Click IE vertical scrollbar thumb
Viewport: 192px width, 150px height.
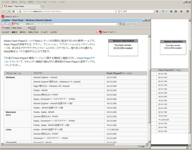(149, 96)
